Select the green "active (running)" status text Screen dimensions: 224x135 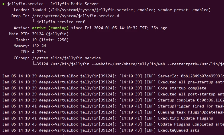point(50,28)
